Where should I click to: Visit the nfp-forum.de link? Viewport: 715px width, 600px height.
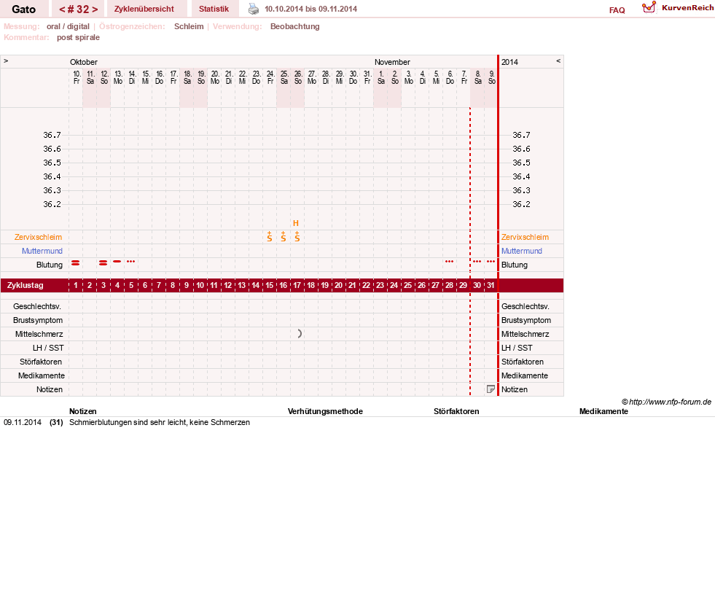click(670, 402)
